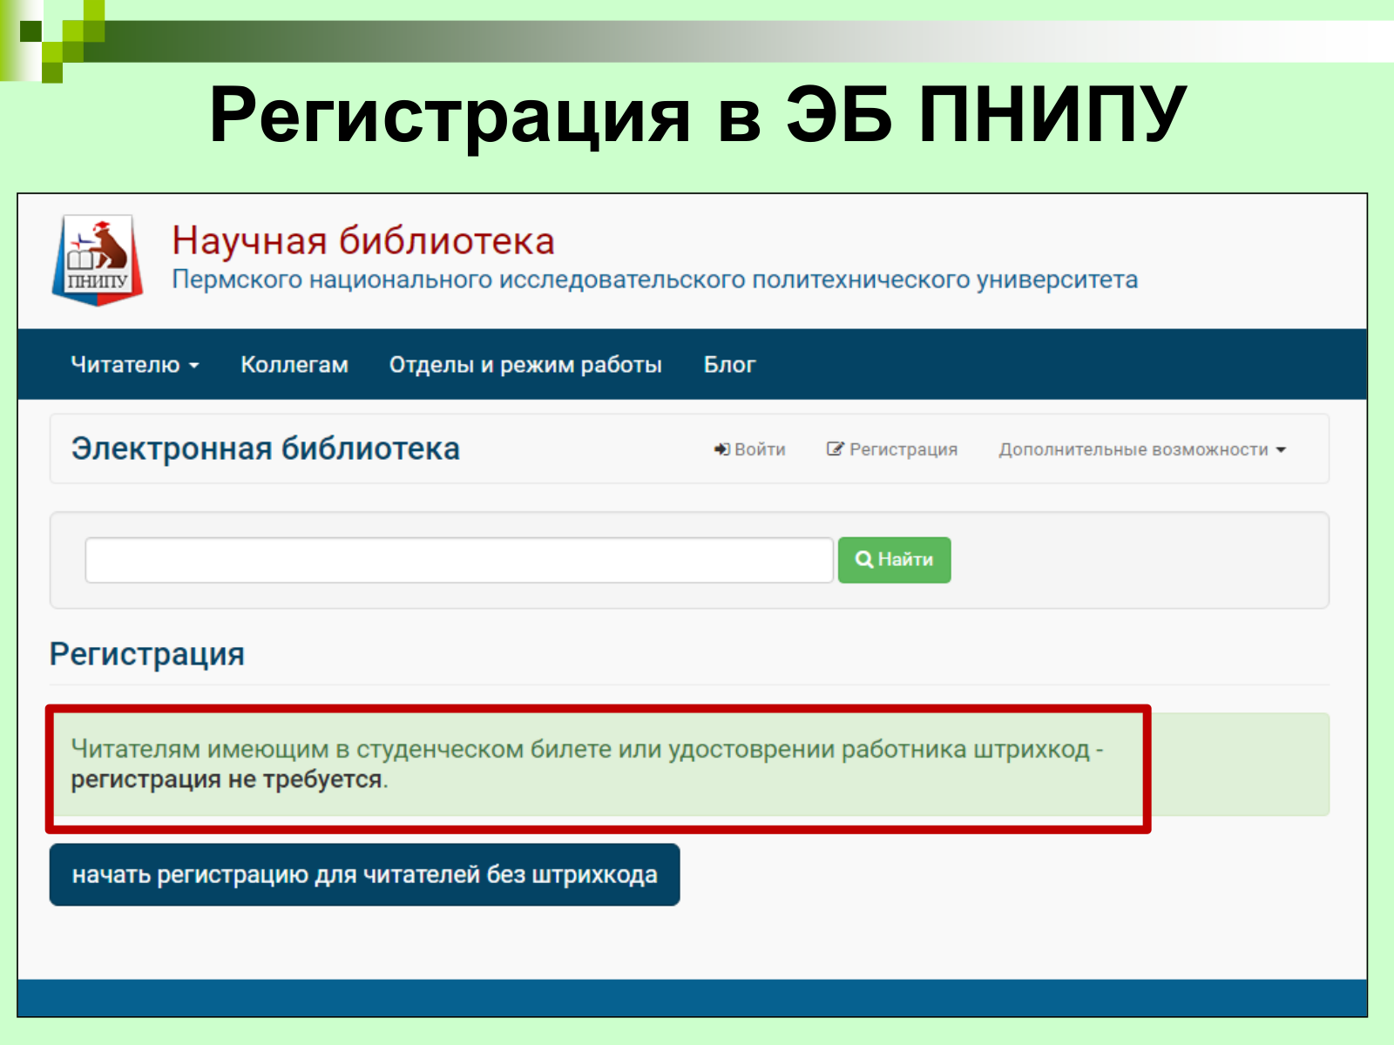This screenshot has width=1394, height=1045.
Task: Go to Отделы и режим работы
Action: [525, 365]
